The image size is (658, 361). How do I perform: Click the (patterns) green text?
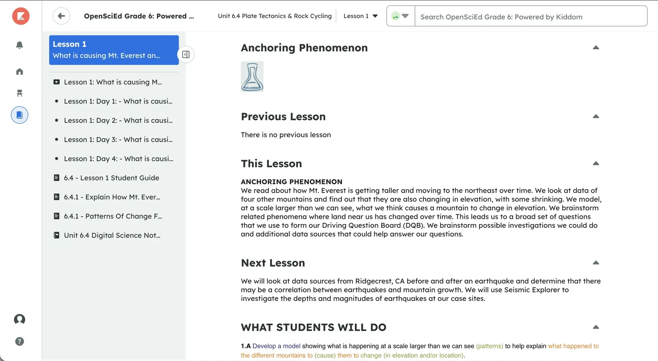[x=489, y=346]
